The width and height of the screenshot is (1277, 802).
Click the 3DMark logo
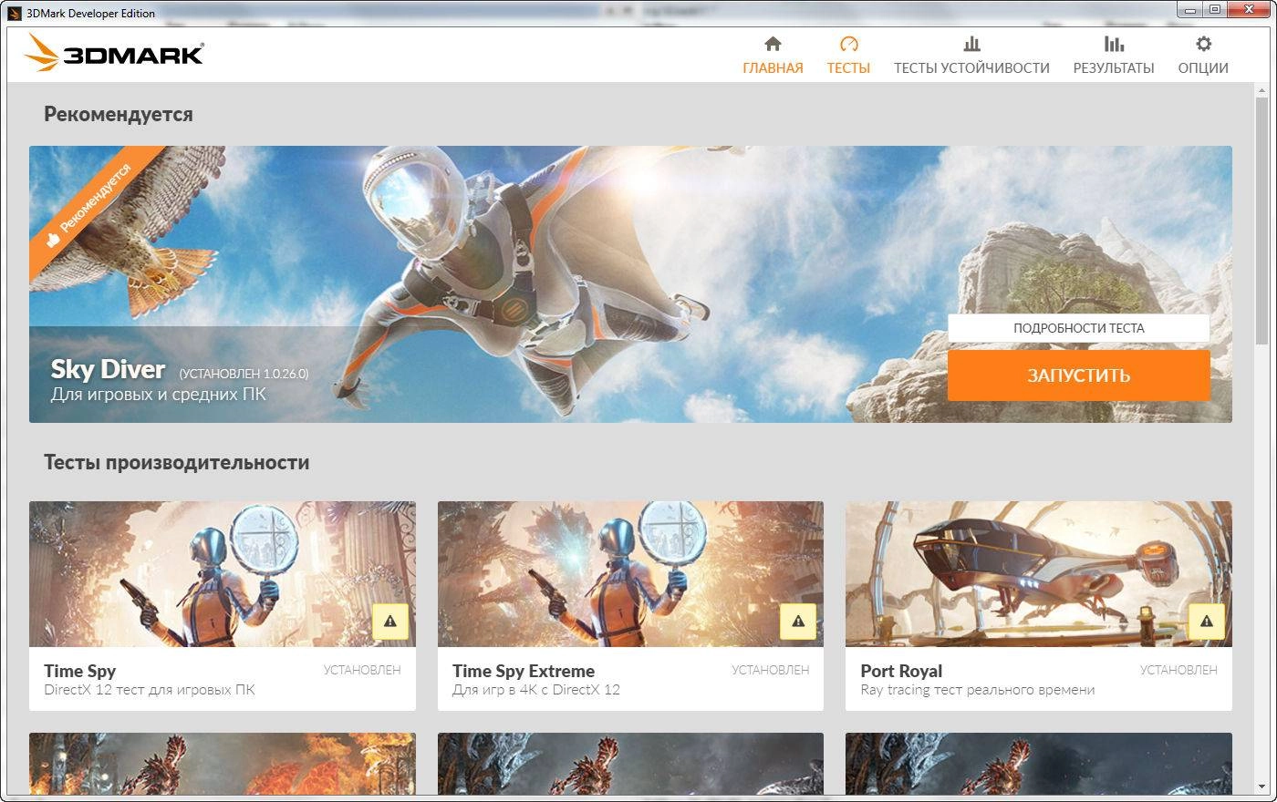[114, 53]
